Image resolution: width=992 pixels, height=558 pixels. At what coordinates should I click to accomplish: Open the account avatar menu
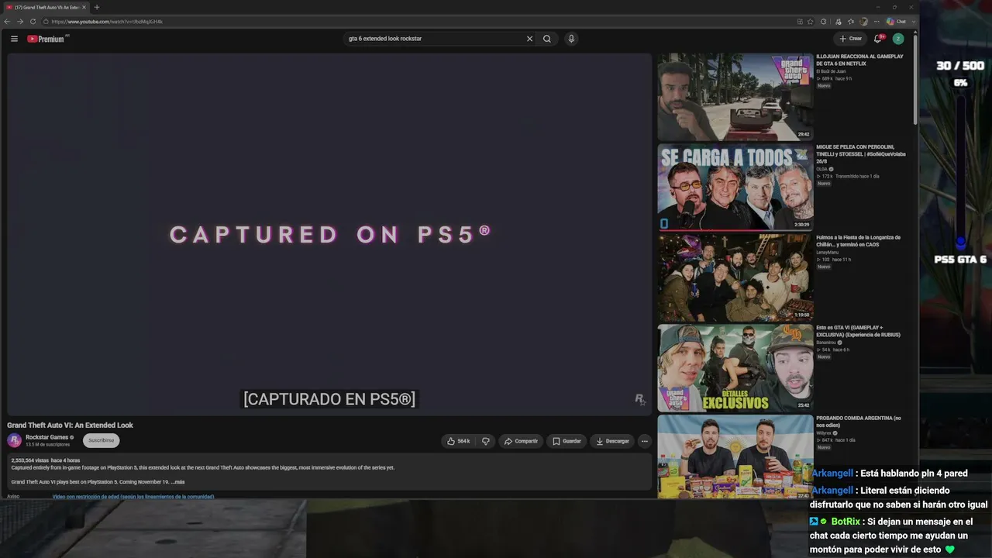pos(898,39)
